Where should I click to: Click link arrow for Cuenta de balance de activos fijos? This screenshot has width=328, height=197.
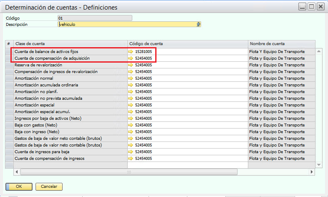pos(131,52)
